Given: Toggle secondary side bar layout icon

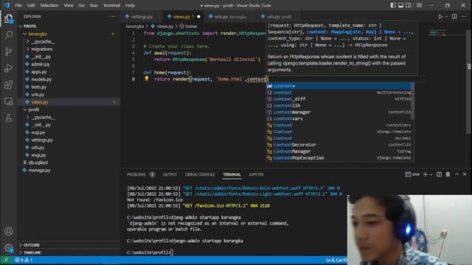Looking at the screenshot, I should pyautogui.click(x=408, y=5).
